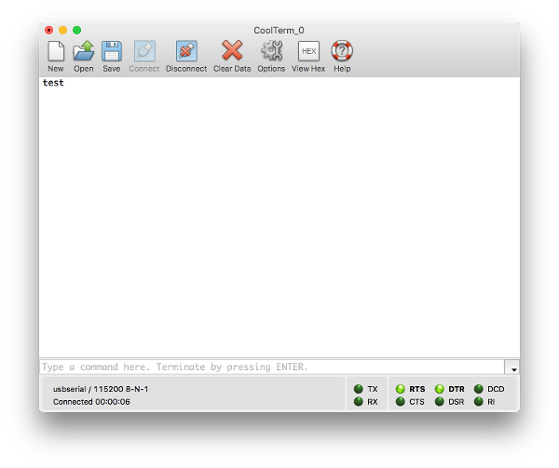Expand the command history dropdown arrow
This screenshot has width=559, height=468.
(x=511, y=367)
